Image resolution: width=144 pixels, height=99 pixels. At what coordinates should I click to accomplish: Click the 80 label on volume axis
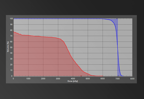(11, 30)
